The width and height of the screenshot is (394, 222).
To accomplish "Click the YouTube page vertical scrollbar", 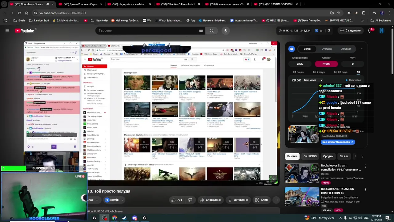I will 392,51.
